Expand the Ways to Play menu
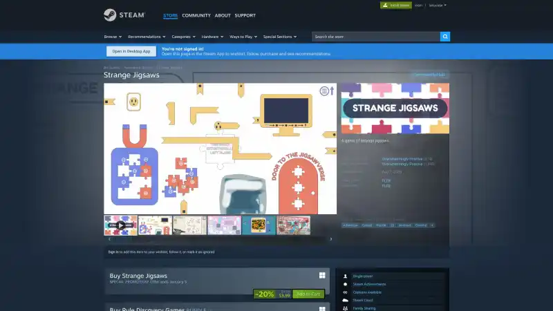 coord(243,37)
